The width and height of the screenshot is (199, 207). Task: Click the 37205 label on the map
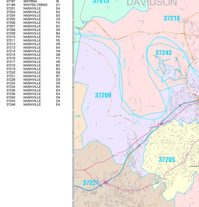coord(167,160)
